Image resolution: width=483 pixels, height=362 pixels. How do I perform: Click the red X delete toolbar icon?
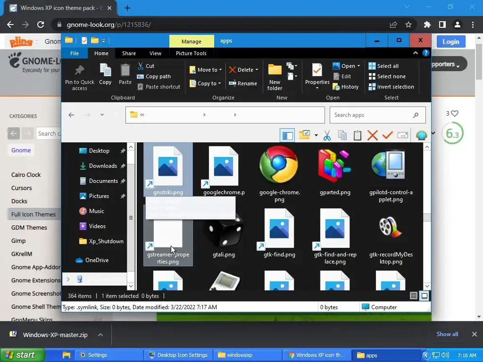click(x=373, y=135)
